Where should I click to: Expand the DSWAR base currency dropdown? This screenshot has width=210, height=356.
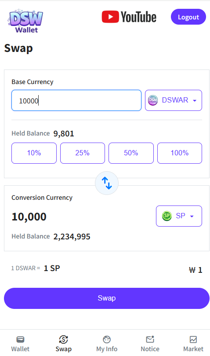coord(174,100)
